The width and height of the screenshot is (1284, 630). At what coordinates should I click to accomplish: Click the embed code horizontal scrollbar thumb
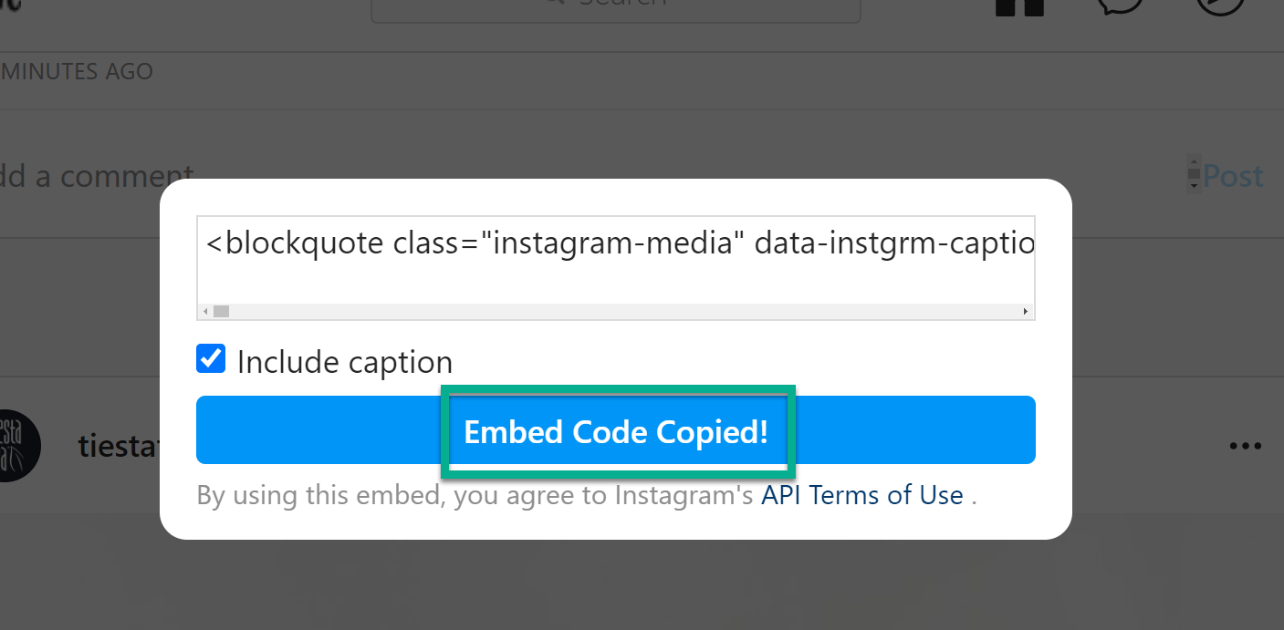click(221, 312)
